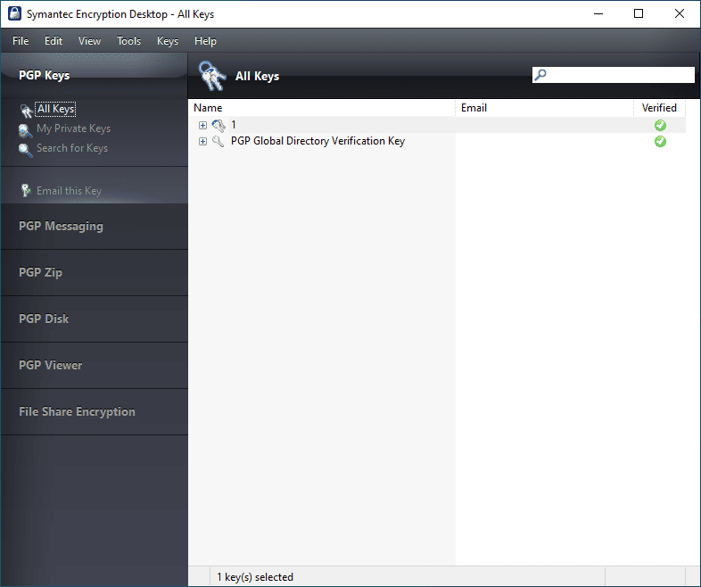701x587 pixels.
Task: Expand the key named 1
Action: click(202, 125)
